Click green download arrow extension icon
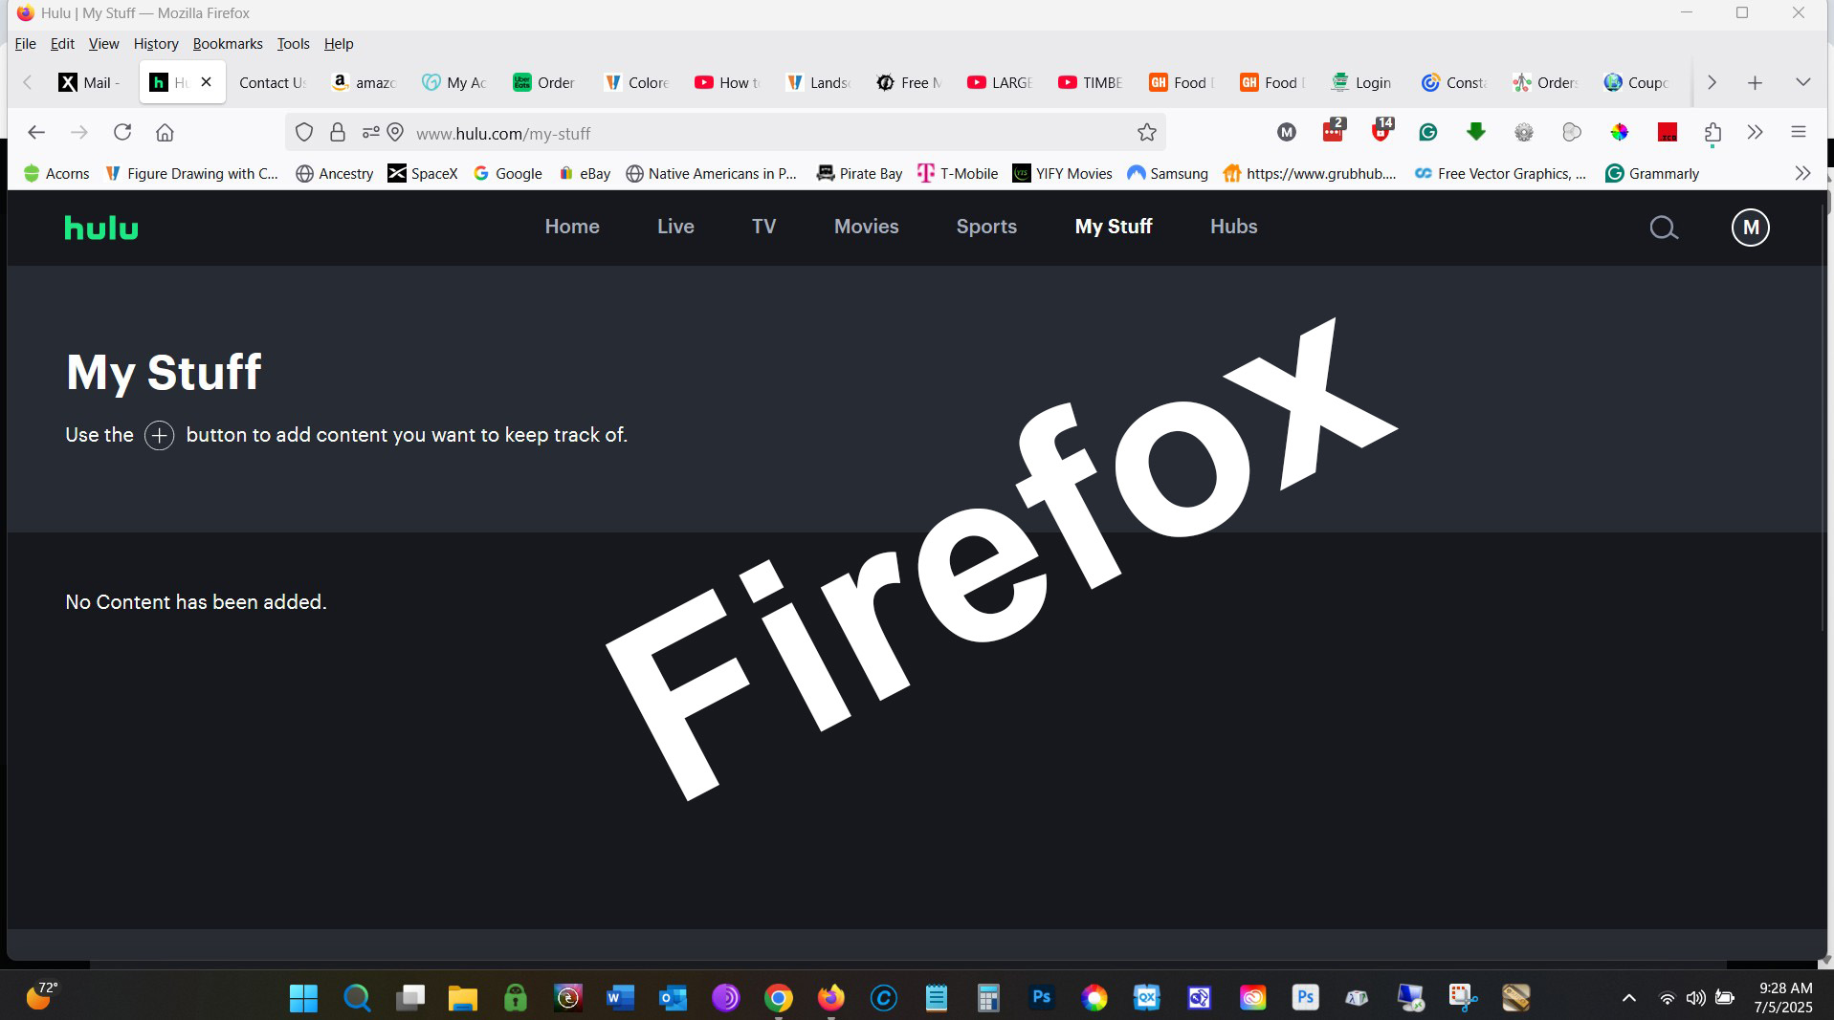The width and height of the screenshot is (1834, 1020). tap(1476, 132)
